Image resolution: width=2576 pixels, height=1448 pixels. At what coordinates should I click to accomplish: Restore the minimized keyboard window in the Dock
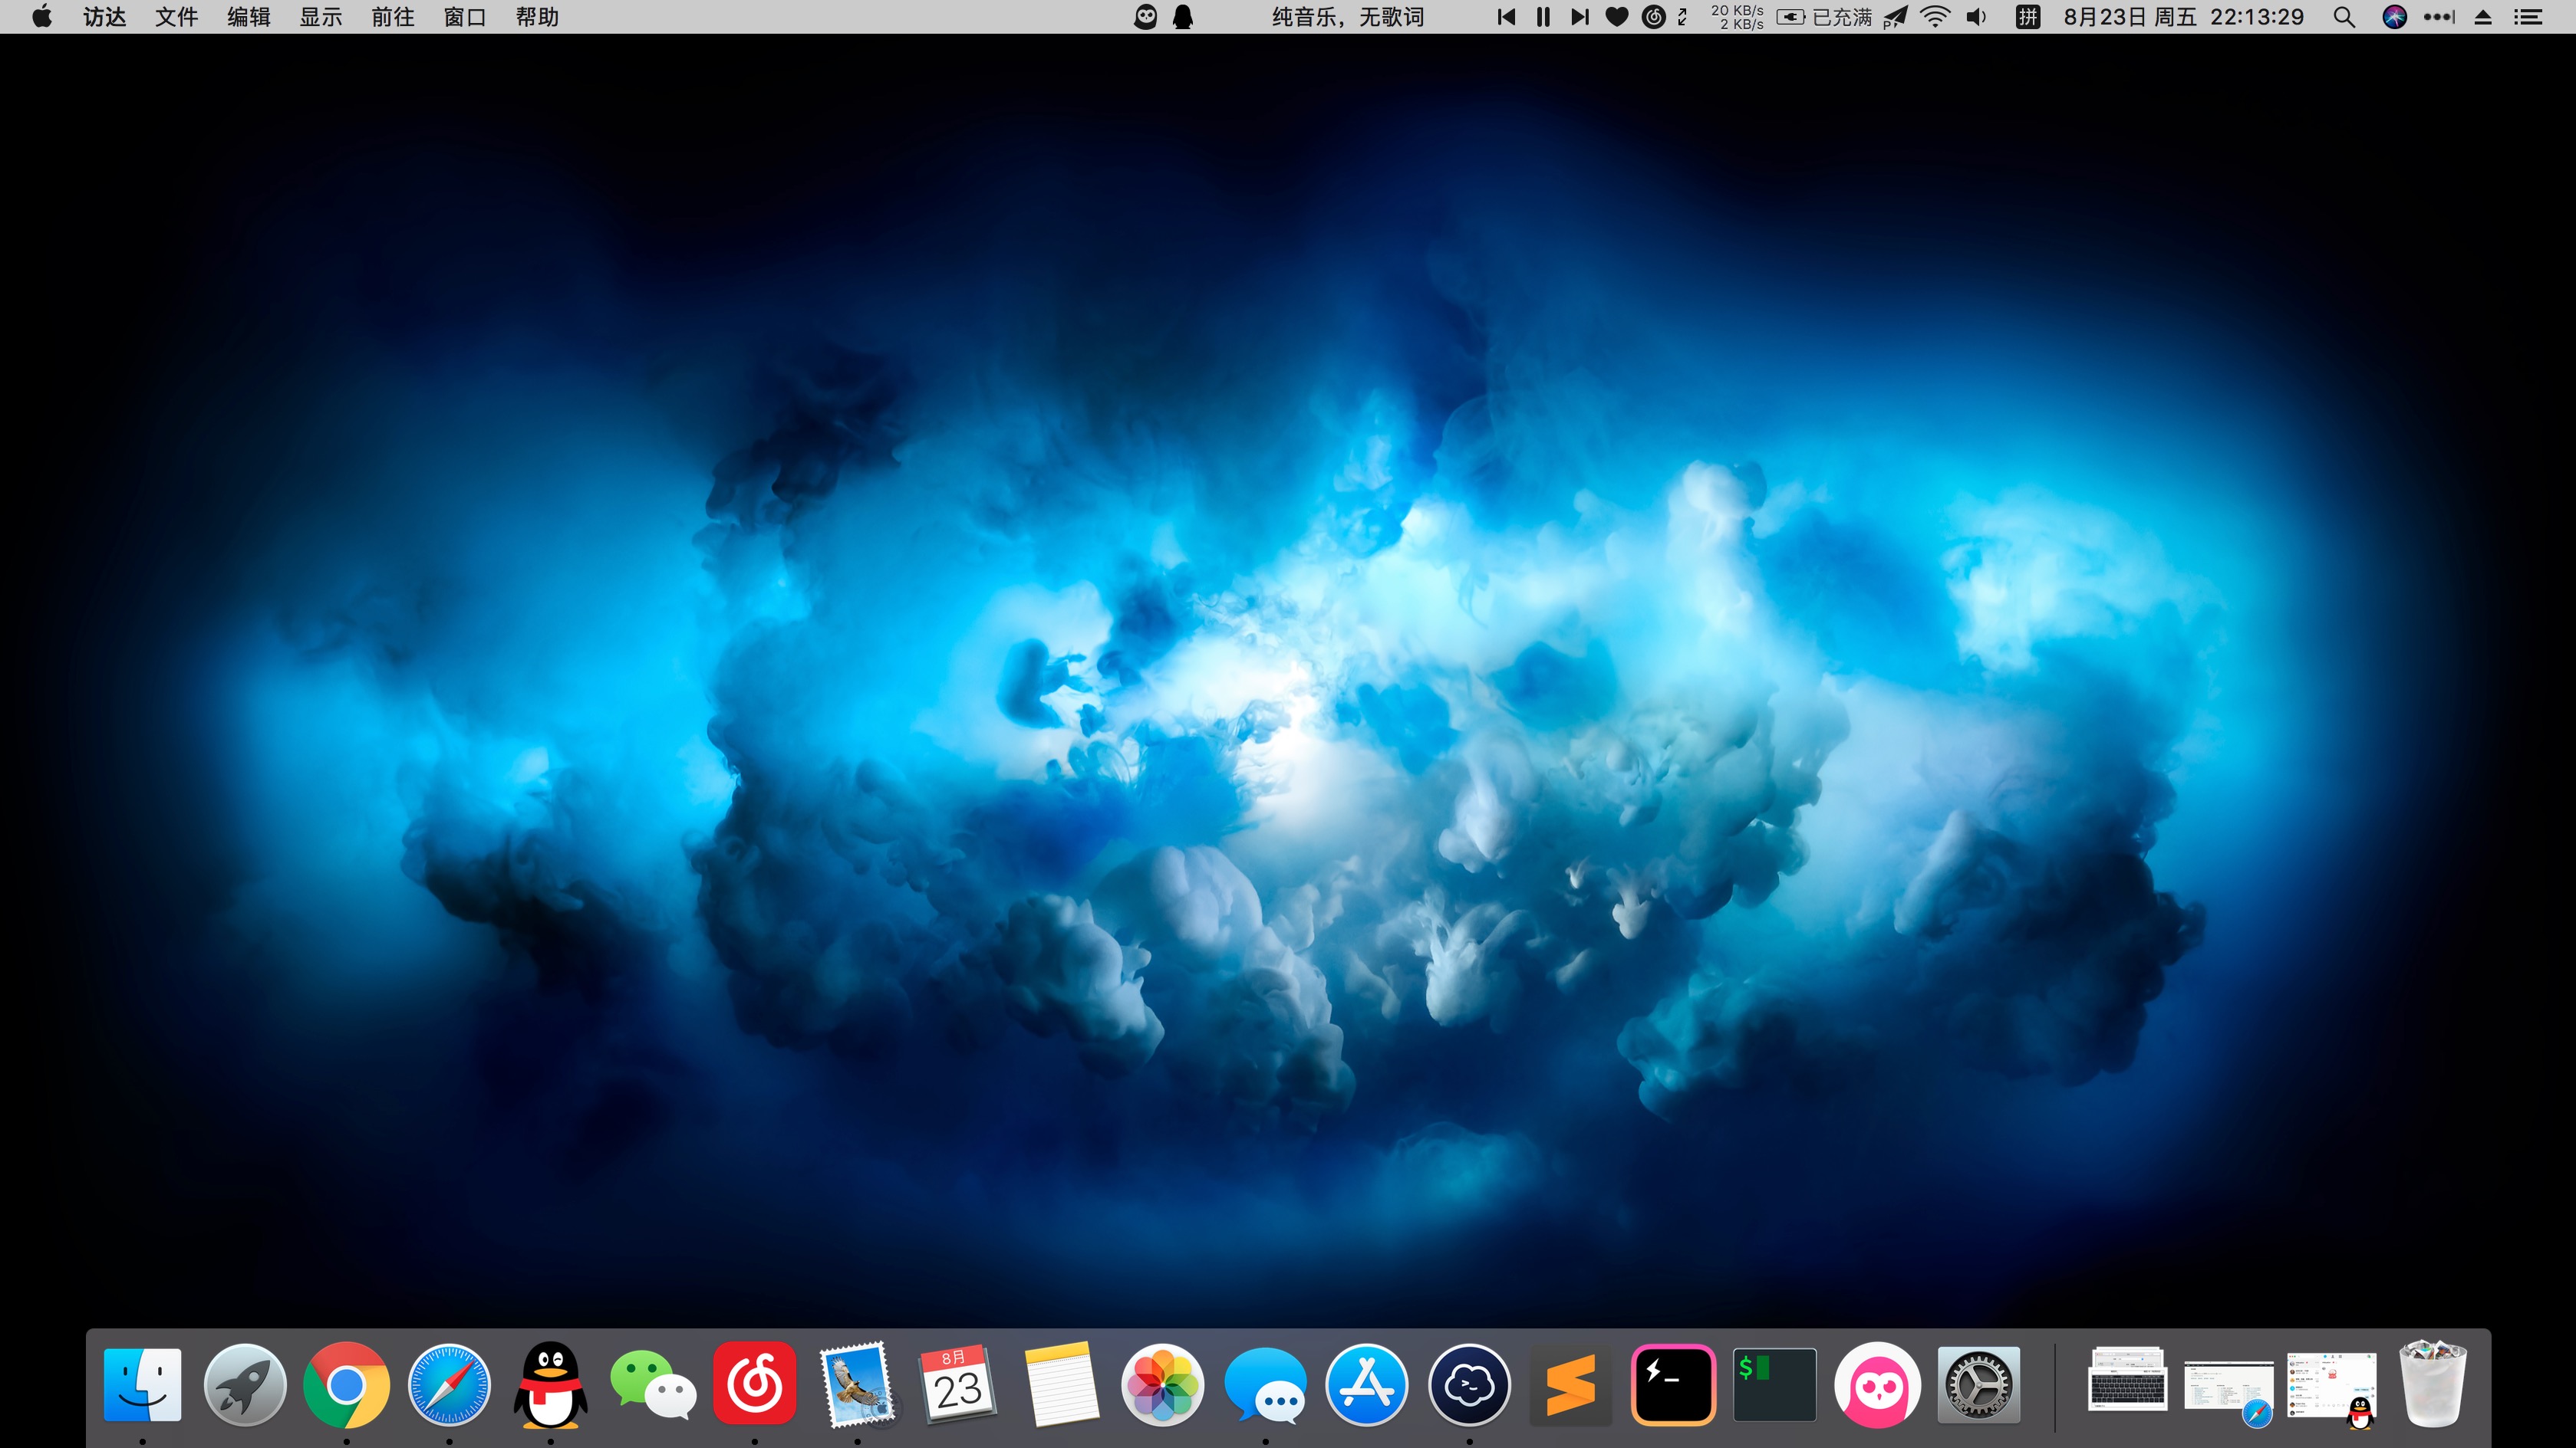pyautogui.click(x=2127, y=1380)
